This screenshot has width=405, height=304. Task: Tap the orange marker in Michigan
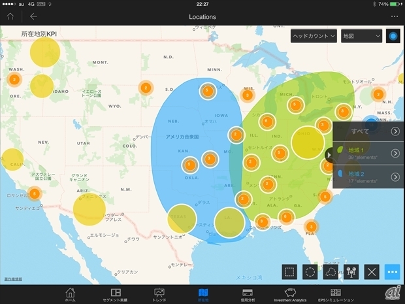(296, 105)
